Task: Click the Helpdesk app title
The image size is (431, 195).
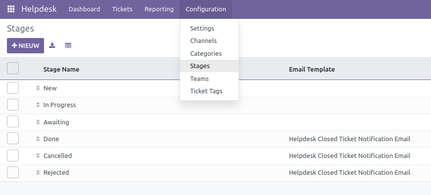Action: [39, 9]
